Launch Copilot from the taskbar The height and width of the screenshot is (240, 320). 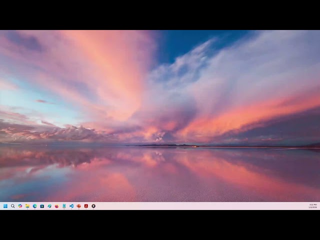point(20,206)
